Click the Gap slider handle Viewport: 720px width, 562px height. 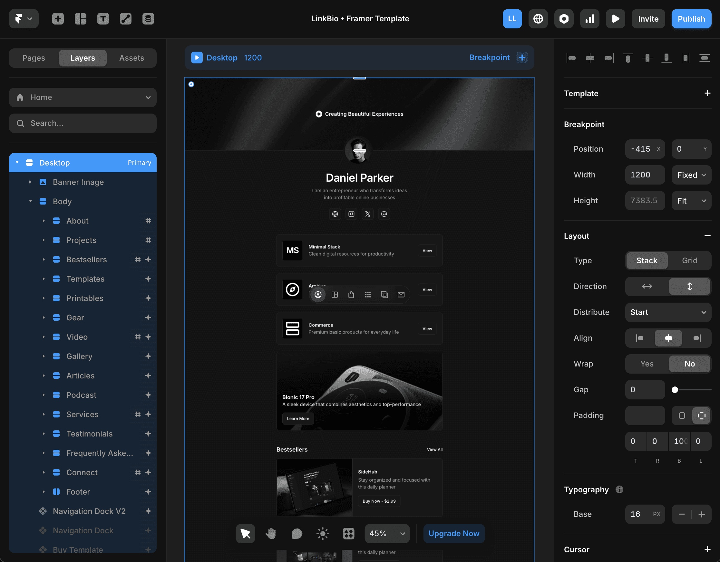(675, 390)
